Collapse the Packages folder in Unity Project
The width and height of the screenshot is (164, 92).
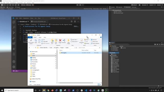[109, 55]
